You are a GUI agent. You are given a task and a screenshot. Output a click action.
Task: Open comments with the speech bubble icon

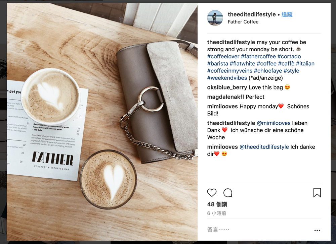[x=228, y=193]
